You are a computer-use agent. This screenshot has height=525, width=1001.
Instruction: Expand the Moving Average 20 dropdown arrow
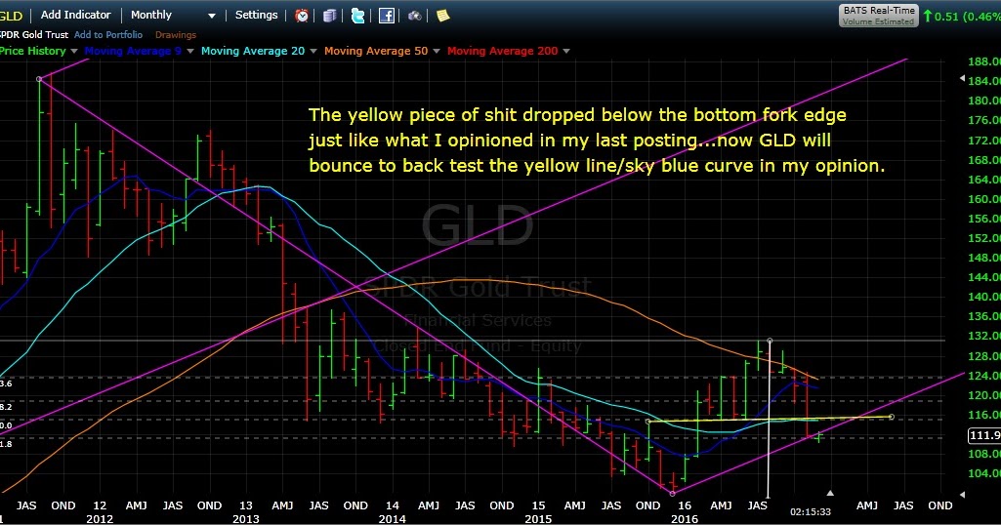(313, 51)
